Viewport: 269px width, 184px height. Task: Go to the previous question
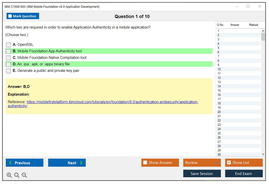tap(25, 163)
